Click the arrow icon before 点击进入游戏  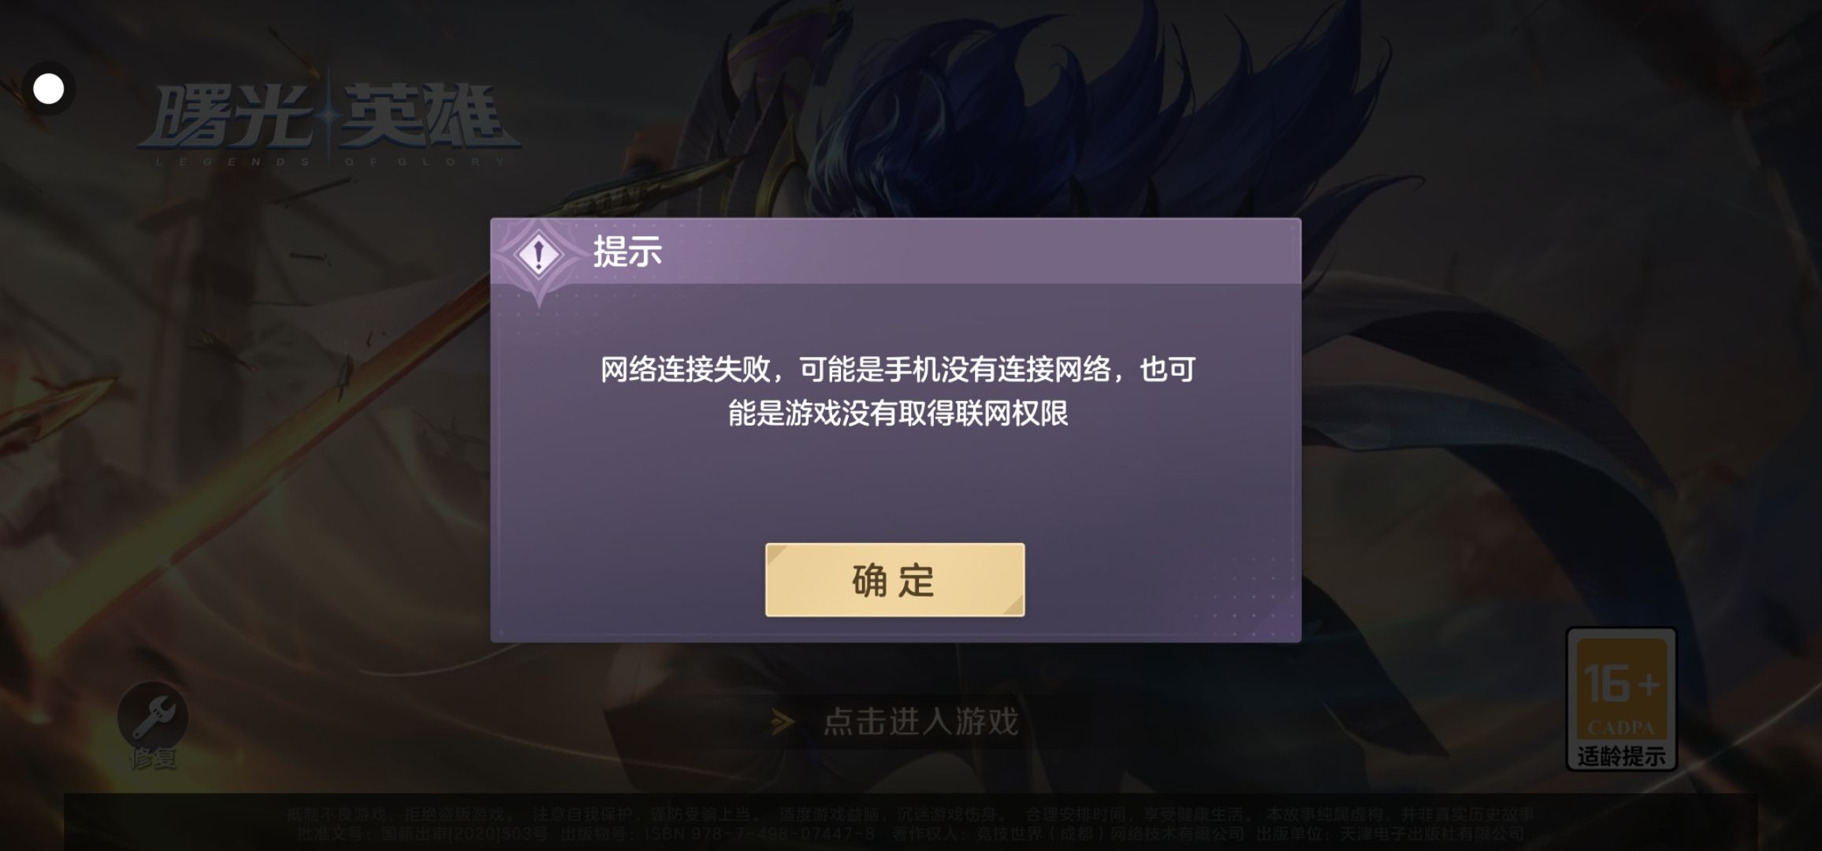pos(782,722)
